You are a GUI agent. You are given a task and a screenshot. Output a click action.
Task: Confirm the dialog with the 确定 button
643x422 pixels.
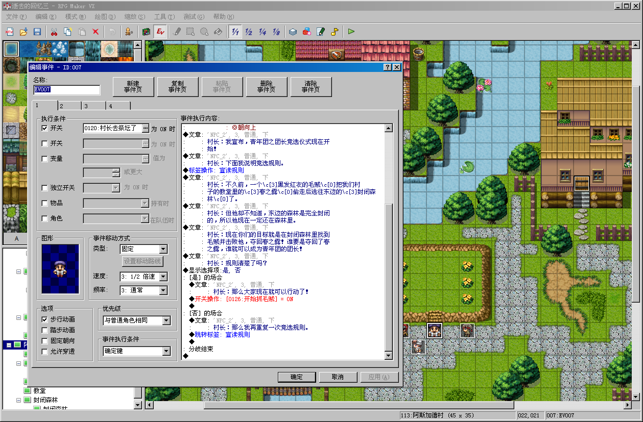(296, 377)
